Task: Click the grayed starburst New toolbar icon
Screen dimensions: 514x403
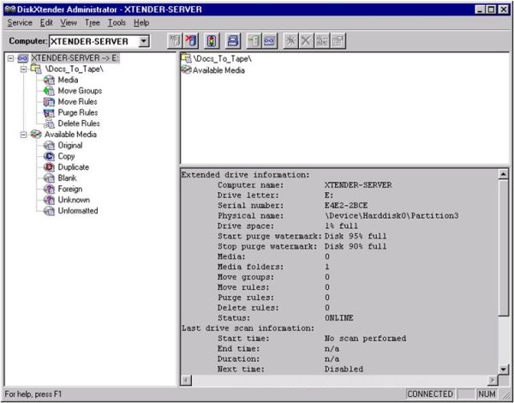Action: pyautogui.click(x=290, y=41)
